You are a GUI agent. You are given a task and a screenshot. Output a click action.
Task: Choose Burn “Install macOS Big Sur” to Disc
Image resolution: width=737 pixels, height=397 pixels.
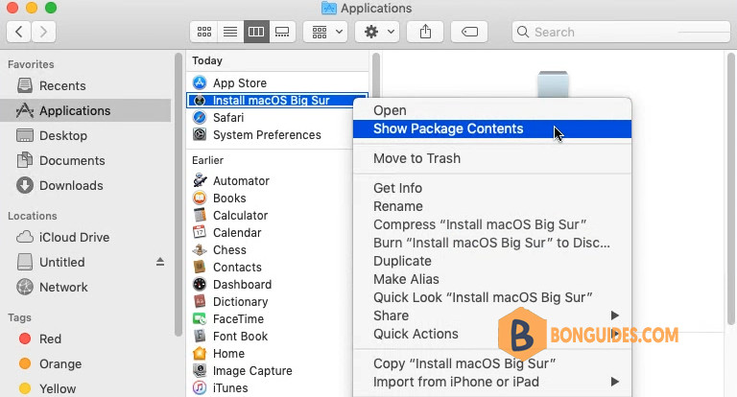click(492, 243)
